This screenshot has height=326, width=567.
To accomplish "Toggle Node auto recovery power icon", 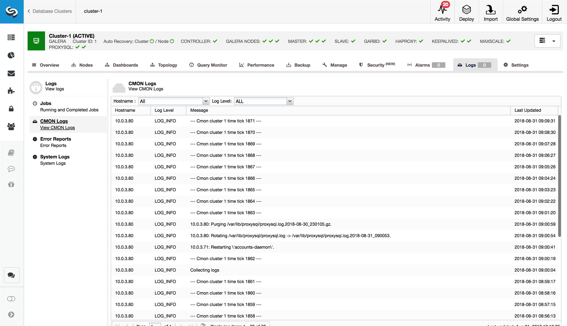I will point(172,41).
